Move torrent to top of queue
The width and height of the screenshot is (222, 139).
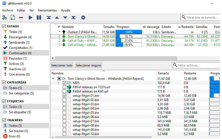pos(49,18)
